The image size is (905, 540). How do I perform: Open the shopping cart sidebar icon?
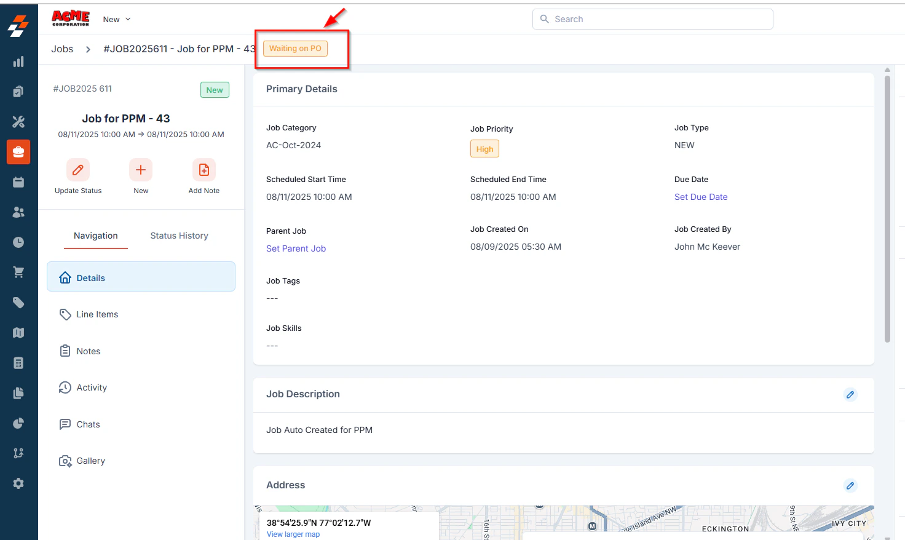coord(18,272)
